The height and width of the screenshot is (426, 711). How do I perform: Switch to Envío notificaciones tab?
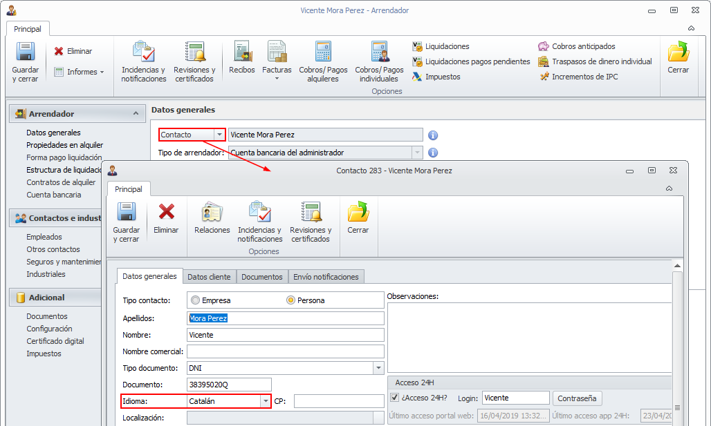tap(326, 277)
